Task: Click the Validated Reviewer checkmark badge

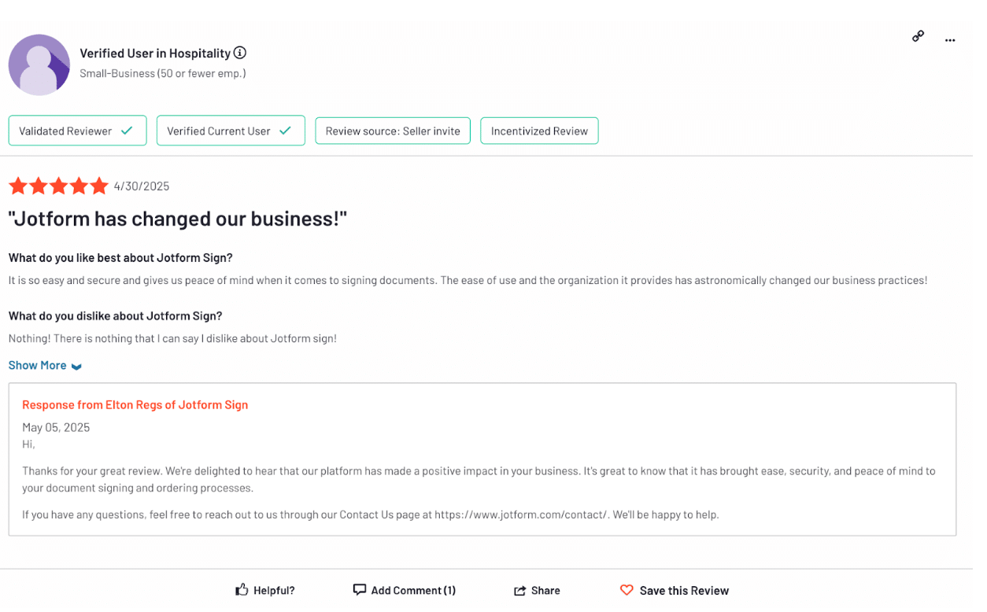Action: [77, 131]
